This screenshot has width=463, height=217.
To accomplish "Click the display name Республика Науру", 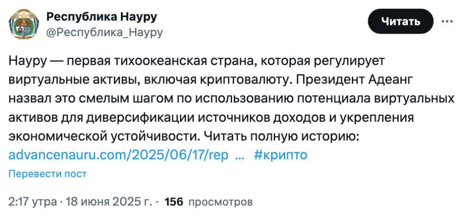I will 102,18.
